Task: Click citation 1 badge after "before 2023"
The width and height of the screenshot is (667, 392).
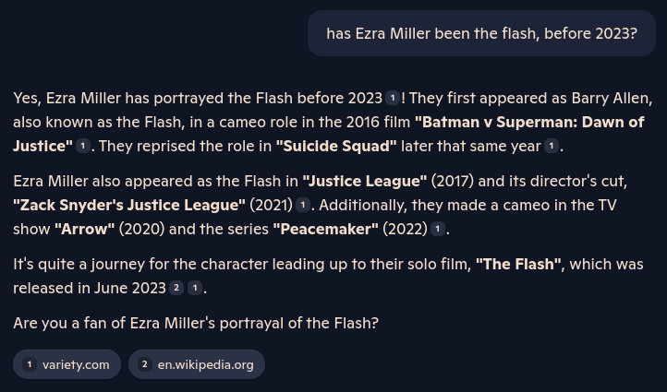Action: click(393, 98)
